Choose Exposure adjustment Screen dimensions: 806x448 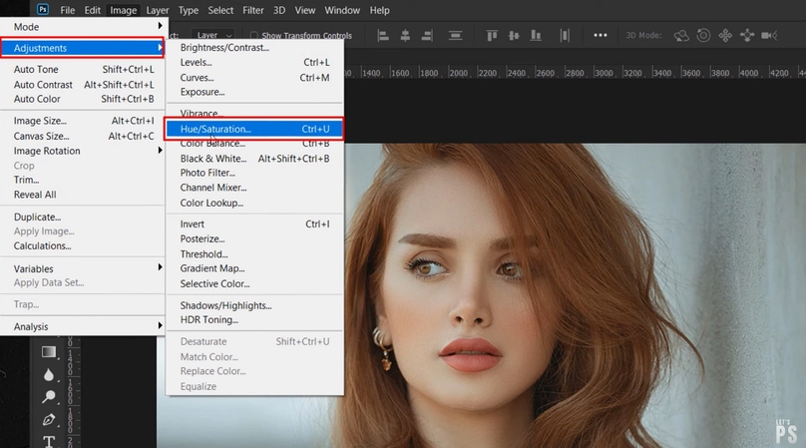pos(254,92)
